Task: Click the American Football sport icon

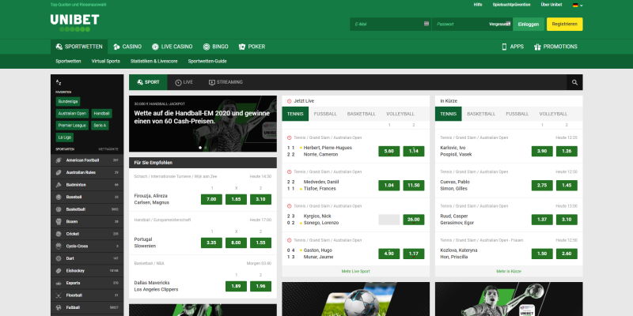Action: tap(59, 160)
